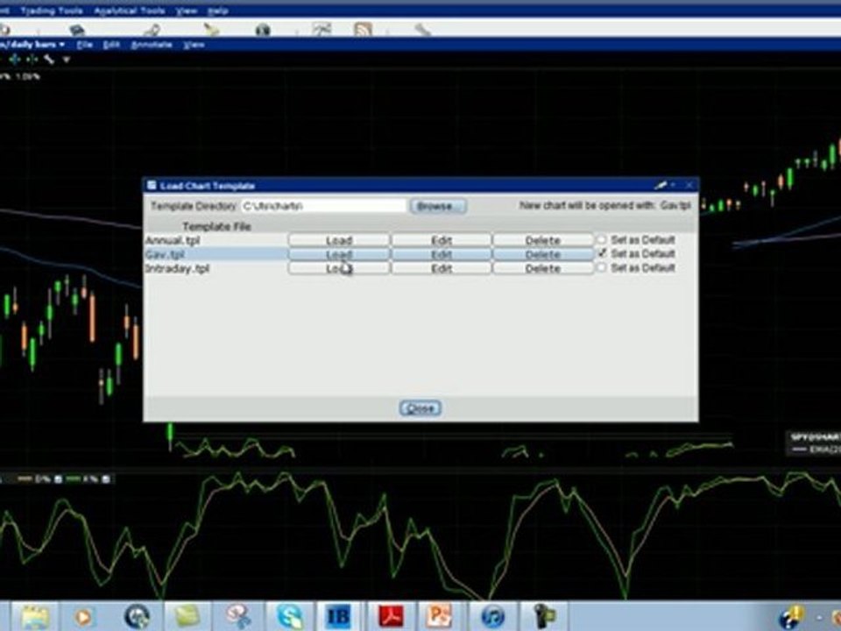The image size is (841, 631).
Task: Click the dark circular taskbar icon
Action: 137,616
